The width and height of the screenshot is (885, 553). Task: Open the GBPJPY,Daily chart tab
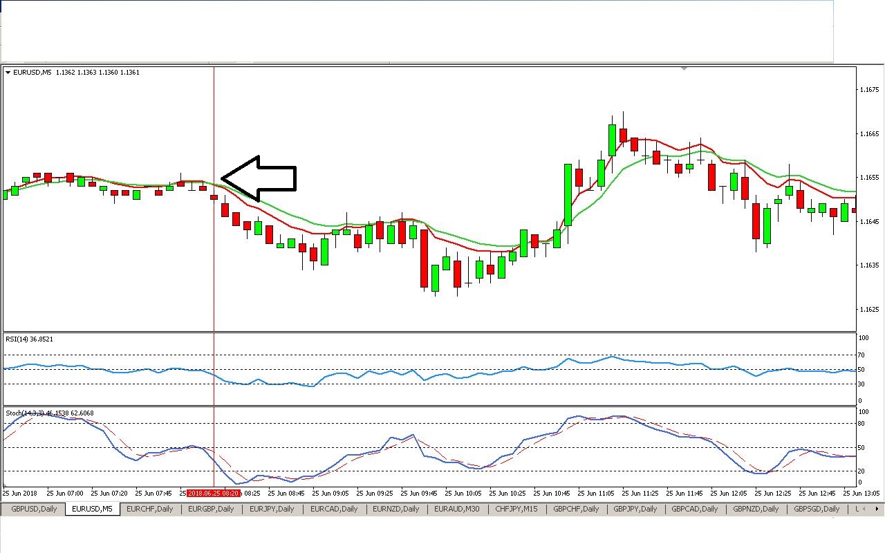[x=635, y=509]
